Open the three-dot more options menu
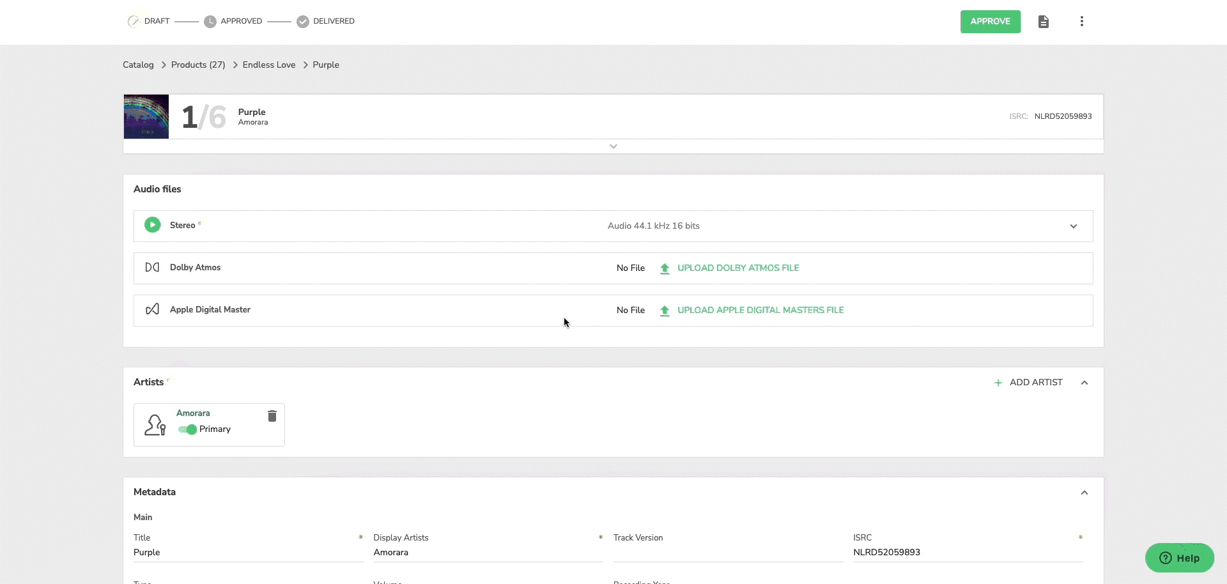This screenshot has height=584, width=1227. [1082, 21]
